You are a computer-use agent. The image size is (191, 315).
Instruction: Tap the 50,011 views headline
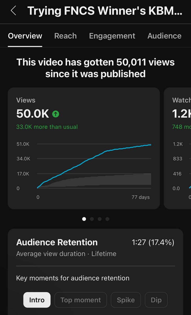pos(95,68)
